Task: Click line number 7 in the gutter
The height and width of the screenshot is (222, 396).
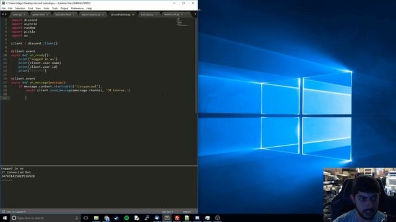Action: pyautogui.click(x=6, y=43)
